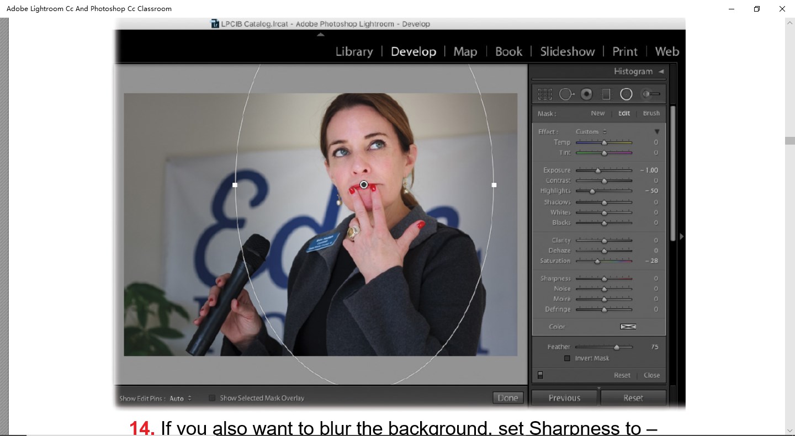The width and height of the screenshot is (795, 436).
Task: Click the Shadows slider handle
Action: click(604, 203)
